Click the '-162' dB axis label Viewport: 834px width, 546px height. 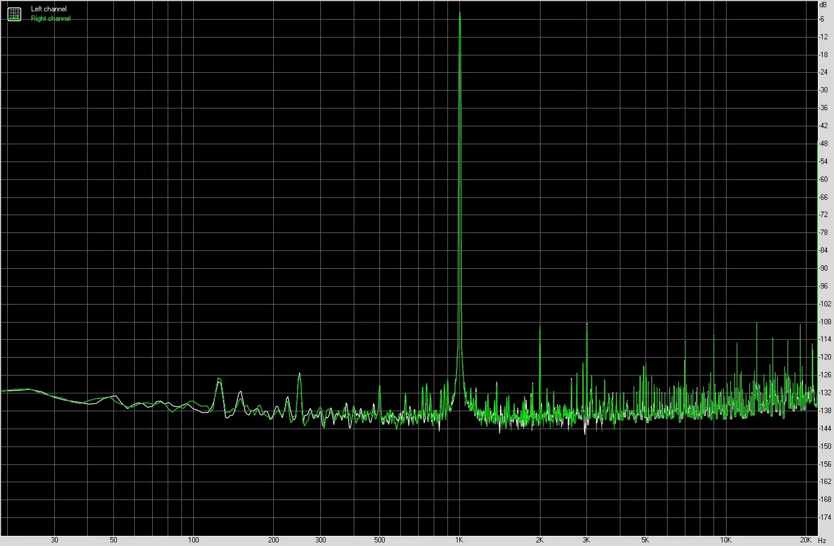pyautogui.click(x=826, y=482)
